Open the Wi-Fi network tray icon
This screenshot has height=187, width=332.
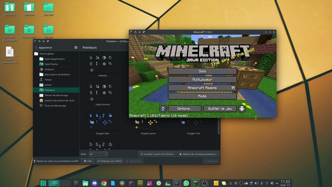pos(267,183)
